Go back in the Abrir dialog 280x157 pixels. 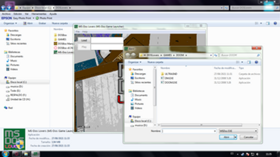(127, 55)
